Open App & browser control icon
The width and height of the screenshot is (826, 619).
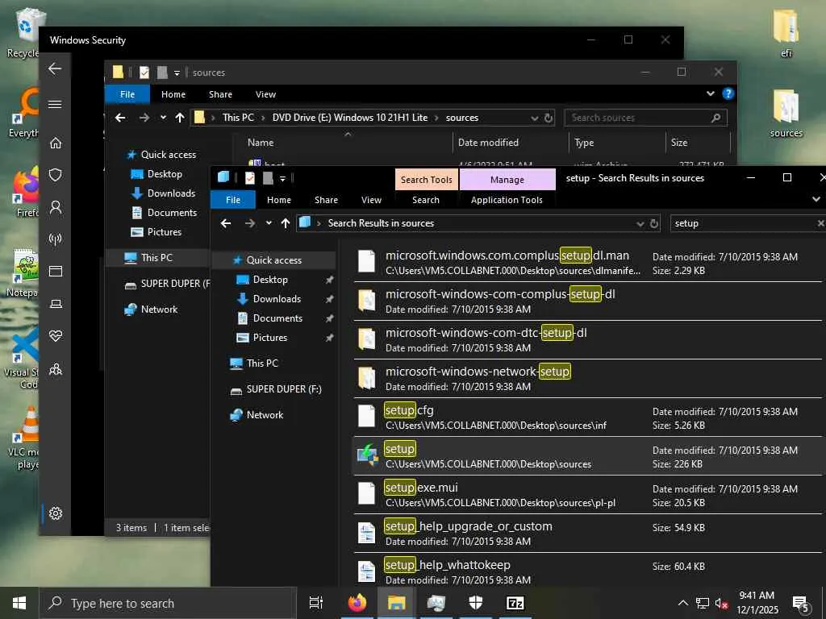(56, 271)
